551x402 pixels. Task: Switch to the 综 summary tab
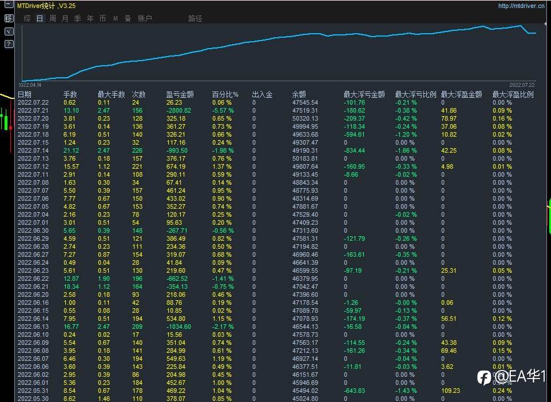(27, 18)
